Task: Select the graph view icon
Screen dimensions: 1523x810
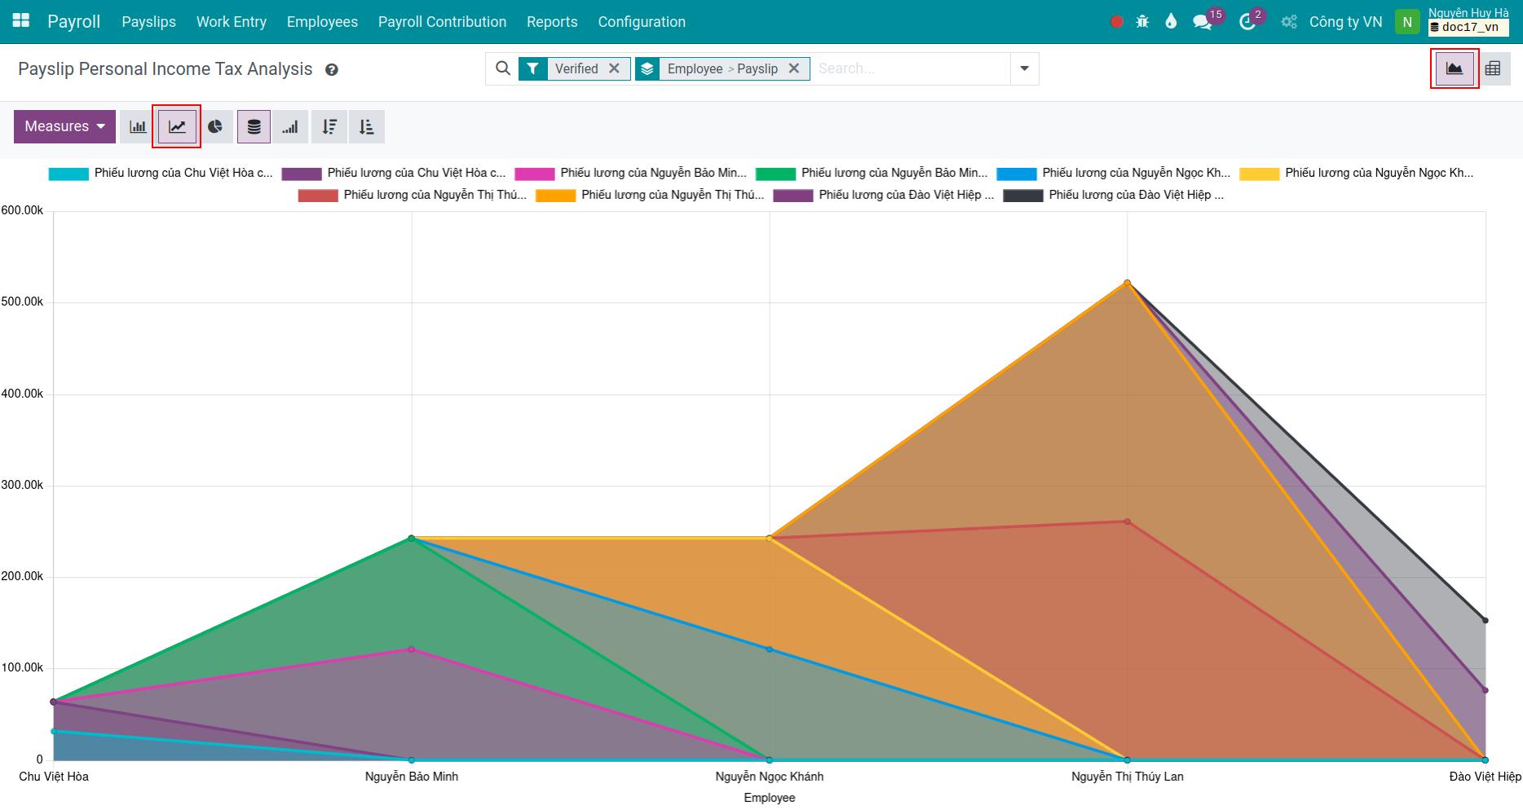Action: pos(1454,68)
